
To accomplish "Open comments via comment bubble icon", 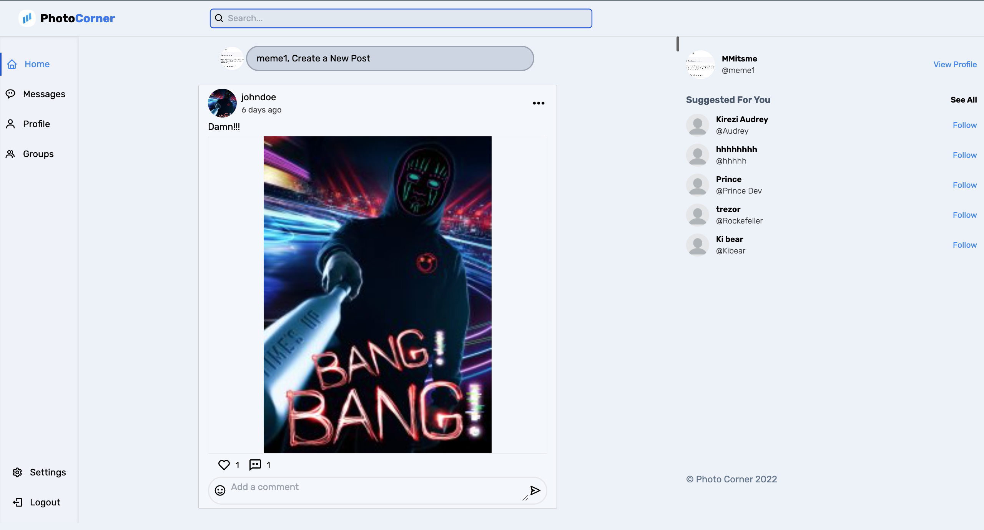I will (255, 465).
